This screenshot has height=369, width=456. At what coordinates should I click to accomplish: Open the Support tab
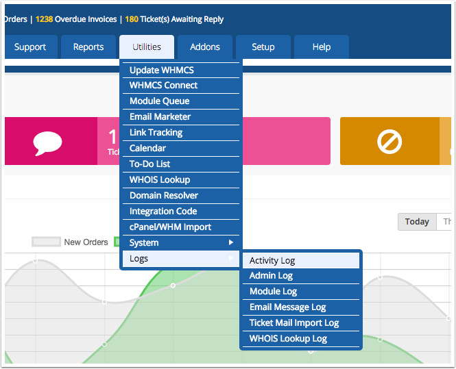coord(30,47)
